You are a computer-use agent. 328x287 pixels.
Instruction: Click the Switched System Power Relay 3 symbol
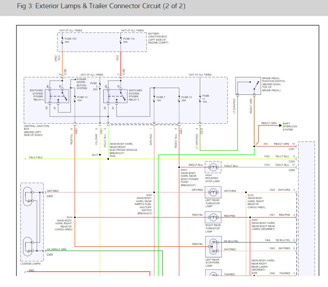tap(115, 96)
